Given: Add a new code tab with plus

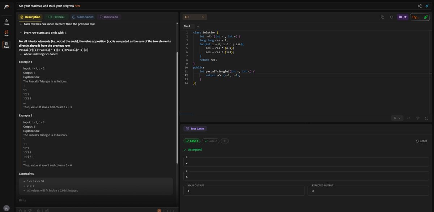Looking at the screenshot, I should coord(198,26).
